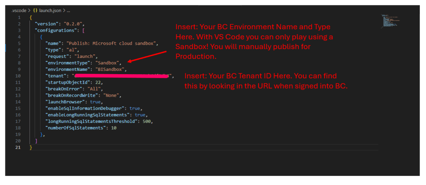Click the "type" key
The width and height of the screenshot is (426, 185).
[53, 50]
